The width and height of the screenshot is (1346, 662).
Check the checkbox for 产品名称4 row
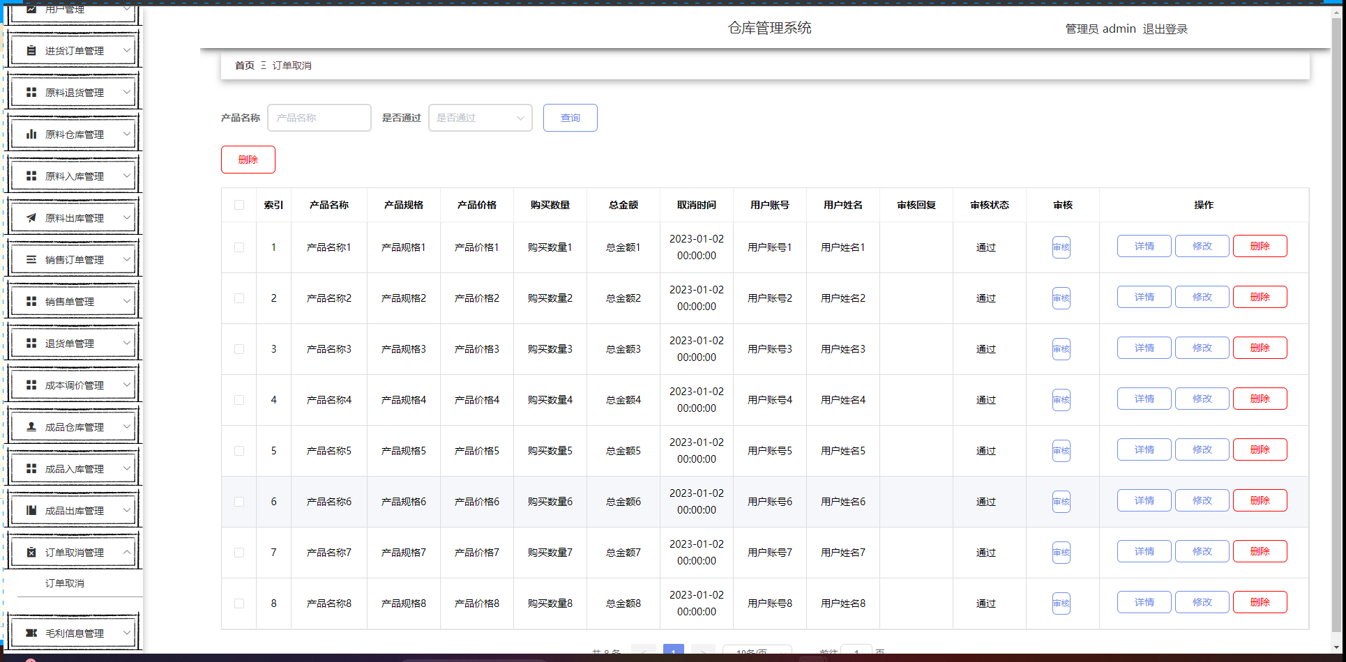click(239, 400)
